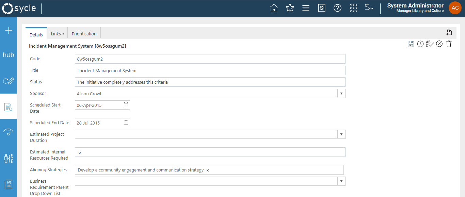Click the Scheduled Start Date field
This screenshot has height=197, width=465.
click(x=98, y=105)
